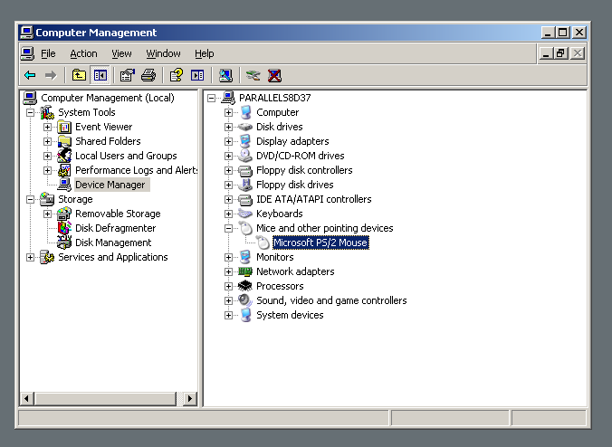The image size is (612, 447).
Task: Restore the inner console window
Action: pyautogui.click(x=561, y=53)
